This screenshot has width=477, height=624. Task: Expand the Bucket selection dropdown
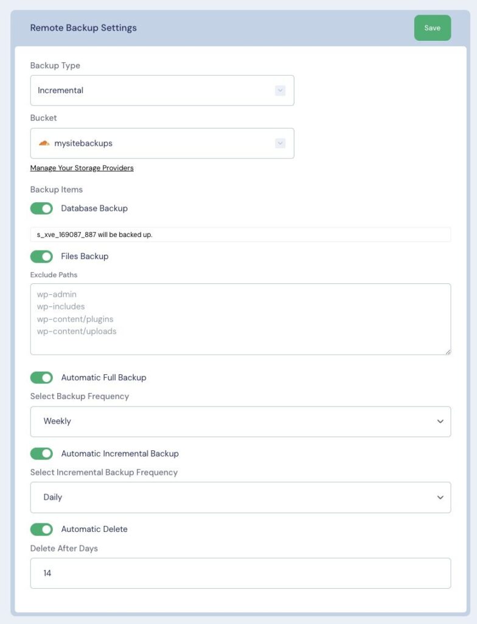tap(161, 143)
